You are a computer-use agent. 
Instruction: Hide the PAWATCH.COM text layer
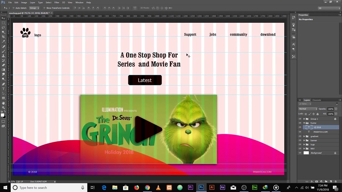click(x=300, y=132)
